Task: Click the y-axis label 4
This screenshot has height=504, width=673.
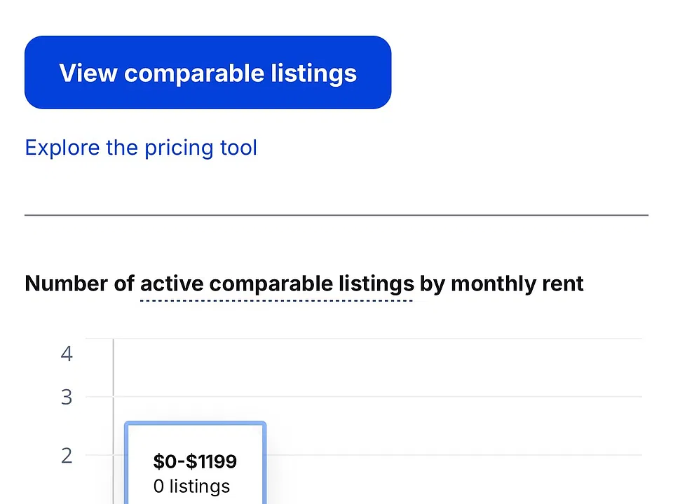Action: point(67,354)
